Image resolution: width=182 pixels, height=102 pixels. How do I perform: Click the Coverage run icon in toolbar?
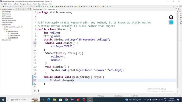pyautogui.click(x=58, y=7)
